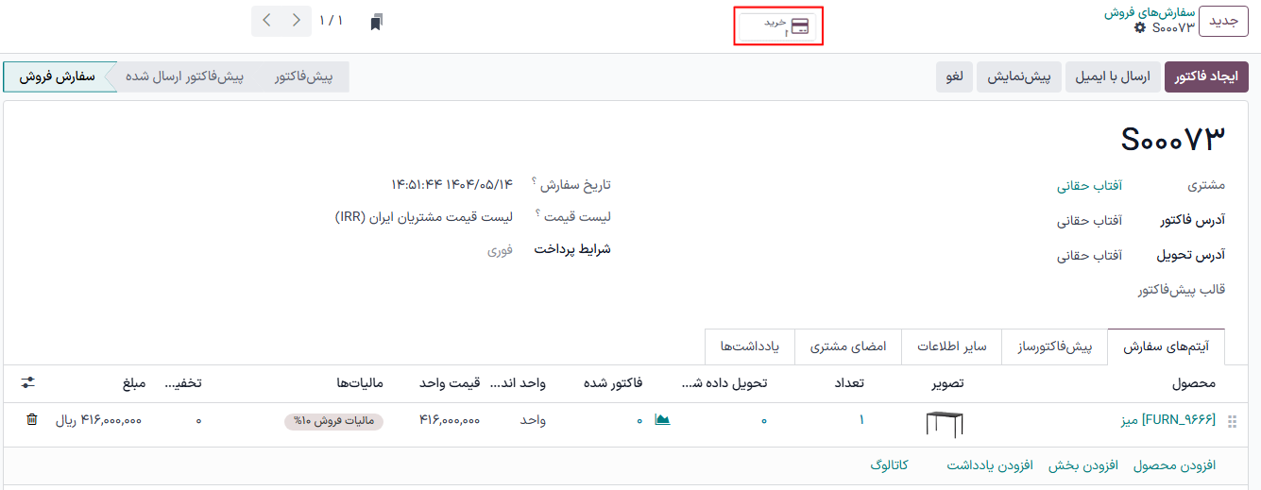Go to next record with right chevron
The width and height of the screenshot is (1261, 490).
(x=297, y=20)
